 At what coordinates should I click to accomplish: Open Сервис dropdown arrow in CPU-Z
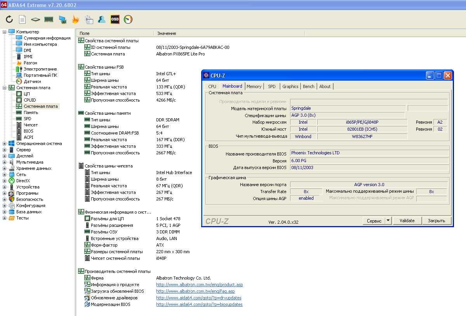click(x=388, y=221)
